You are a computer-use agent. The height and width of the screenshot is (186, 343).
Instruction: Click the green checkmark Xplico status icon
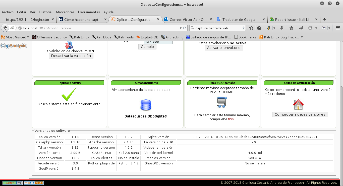pos(69,94)
